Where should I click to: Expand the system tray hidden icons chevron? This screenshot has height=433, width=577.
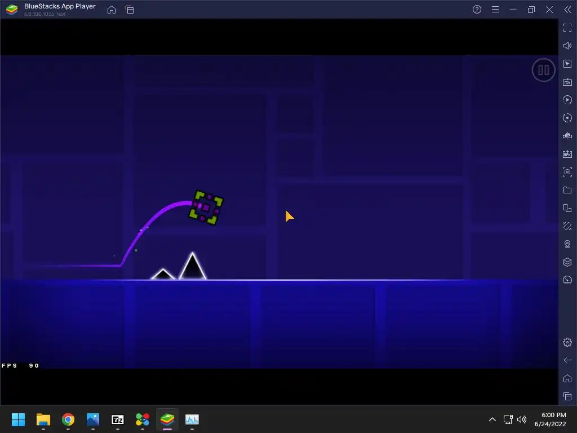click(x=492, y=419)
